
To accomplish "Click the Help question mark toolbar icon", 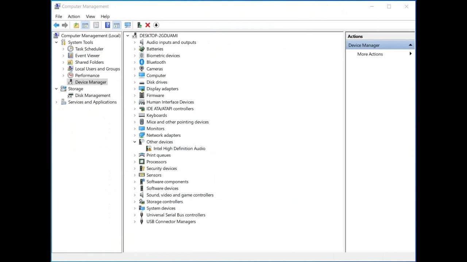I will [x=107, y=25].
